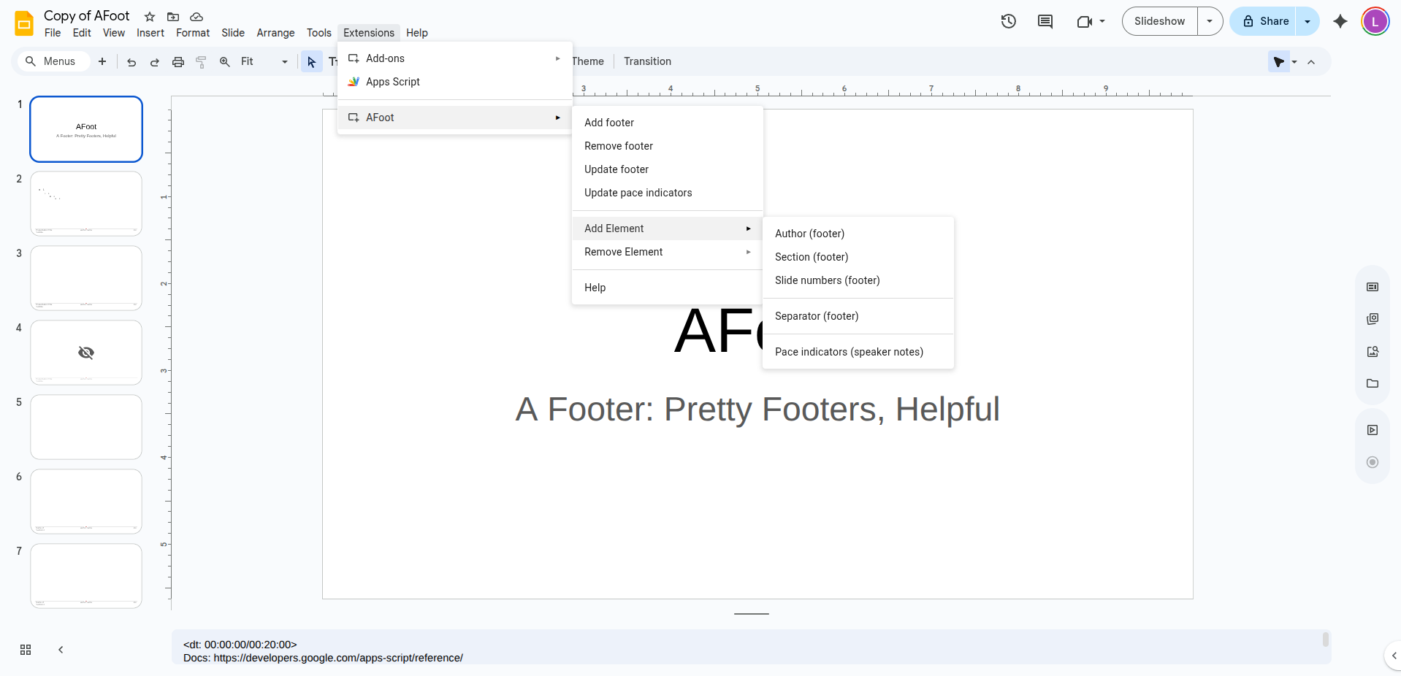Screen dimensions: 1401x676
Task: Click the Transition button in toolbar
Action: [x=647, y=61]
